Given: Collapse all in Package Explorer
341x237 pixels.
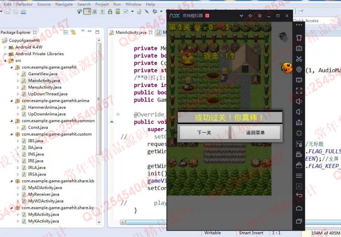Looking at the screenshot, I should point(66,32).
